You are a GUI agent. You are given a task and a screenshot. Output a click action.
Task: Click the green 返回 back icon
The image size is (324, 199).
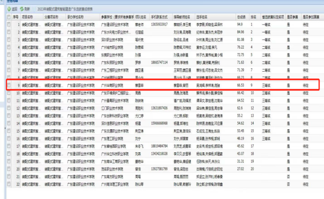pos(9,9)
